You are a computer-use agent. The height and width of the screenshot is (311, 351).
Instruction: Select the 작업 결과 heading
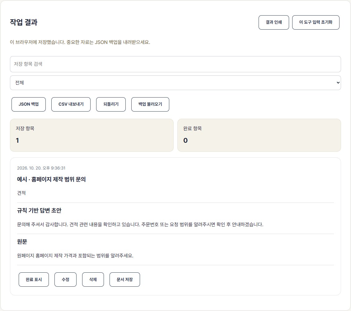click(x=24, y=22)
